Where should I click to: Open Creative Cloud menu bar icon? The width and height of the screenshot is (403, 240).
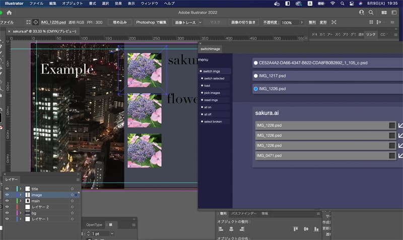(298, 4)
